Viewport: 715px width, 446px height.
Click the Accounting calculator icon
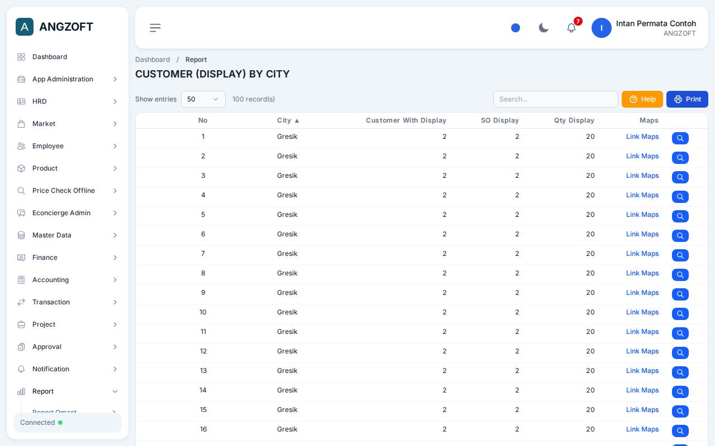point(21,280)
